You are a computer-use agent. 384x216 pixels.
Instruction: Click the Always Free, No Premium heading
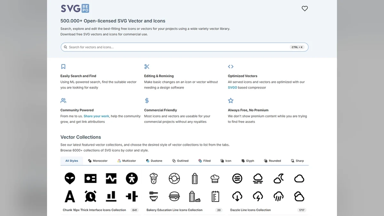248,110
